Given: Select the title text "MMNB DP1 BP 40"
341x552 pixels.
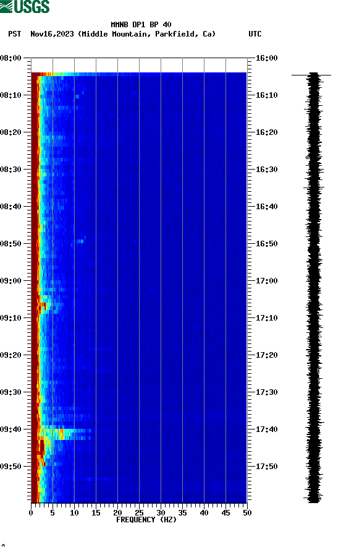Looking at the screenshot, I should point(141,25).
